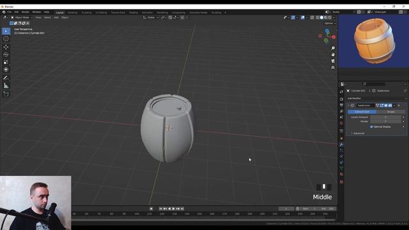The height and width of the screenshot is (230, 409).
Task: Toggle snapping magnet in header
Action: point(170,17)
